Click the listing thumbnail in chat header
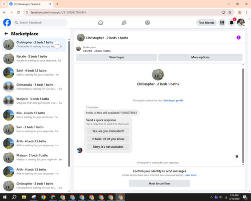 tap(81, 38)
